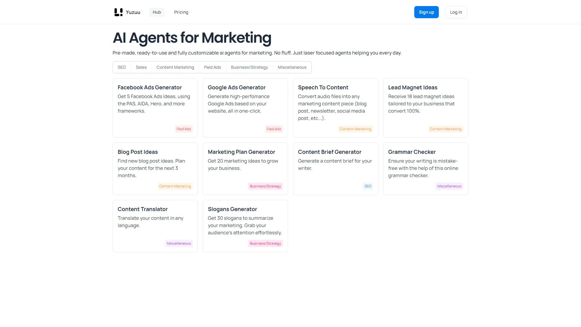
Task: Launch the Speech To Content agent
Action: click(x=335, y=108)
